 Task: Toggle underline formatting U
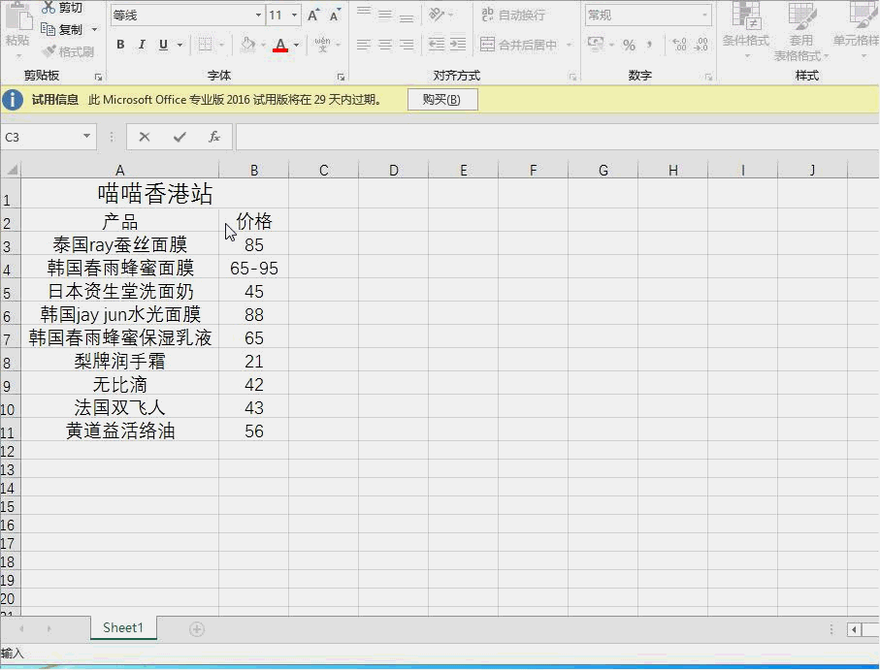[x=163, y=45]
